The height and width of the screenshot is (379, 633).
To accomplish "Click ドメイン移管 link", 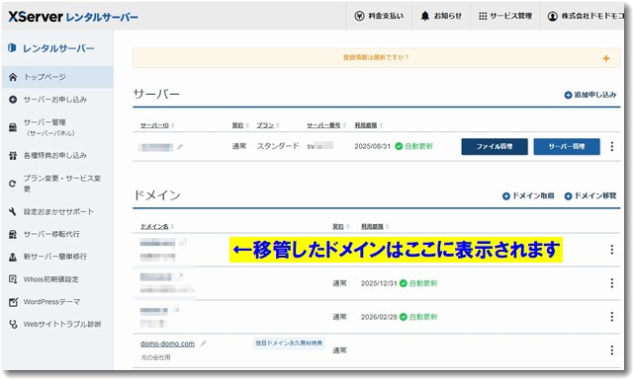I will [590, 195].
